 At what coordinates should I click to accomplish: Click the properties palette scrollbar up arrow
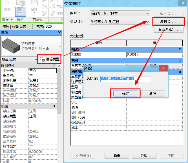[x=59, y=66]
